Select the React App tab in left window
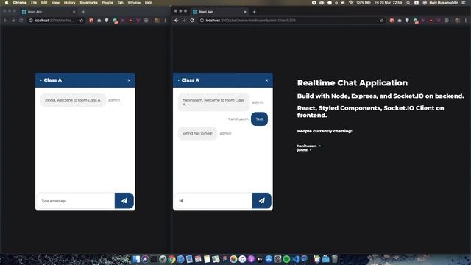 pos(49,12)
